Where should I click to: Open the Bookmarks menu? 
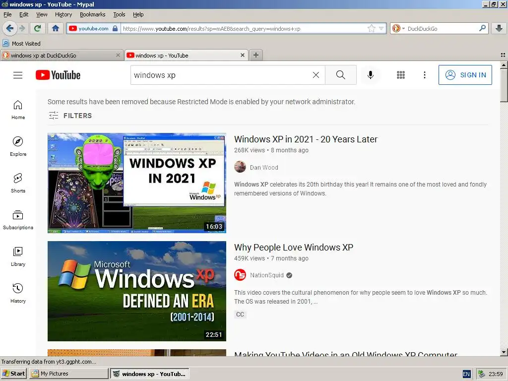pos(93,14)
